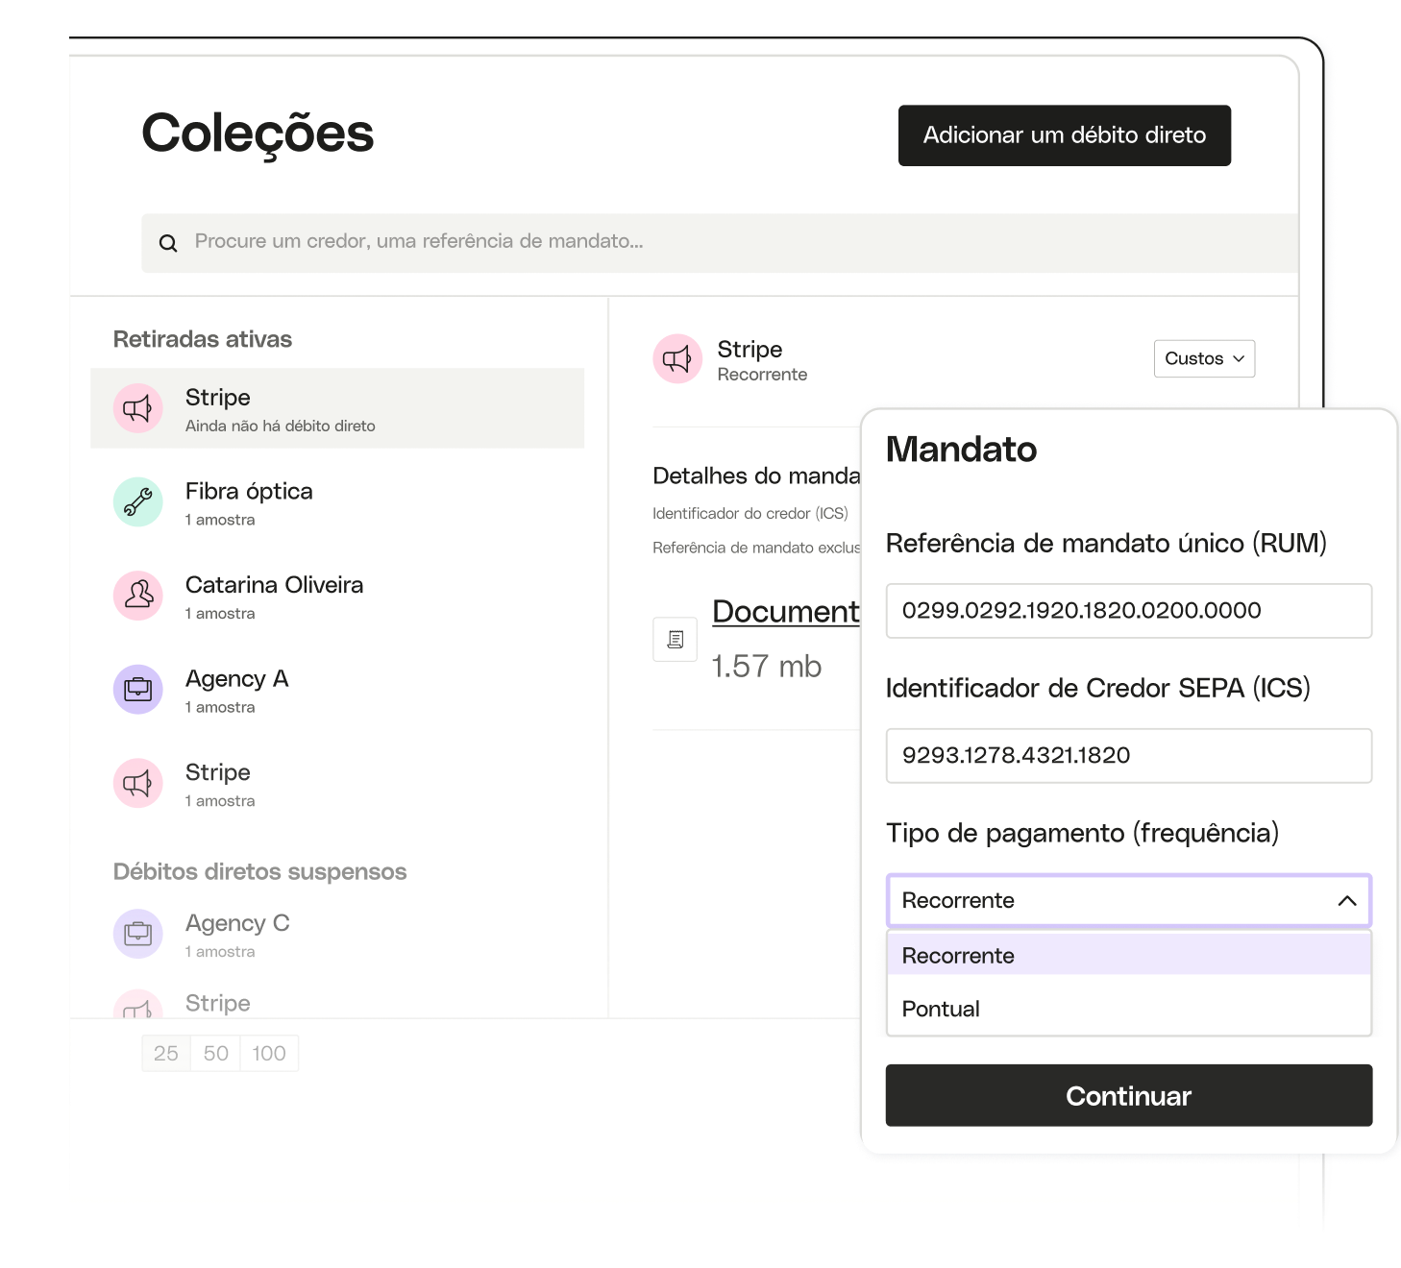
Task: Click the document file icon near 1.57 mb
Action: coord(676,639)
